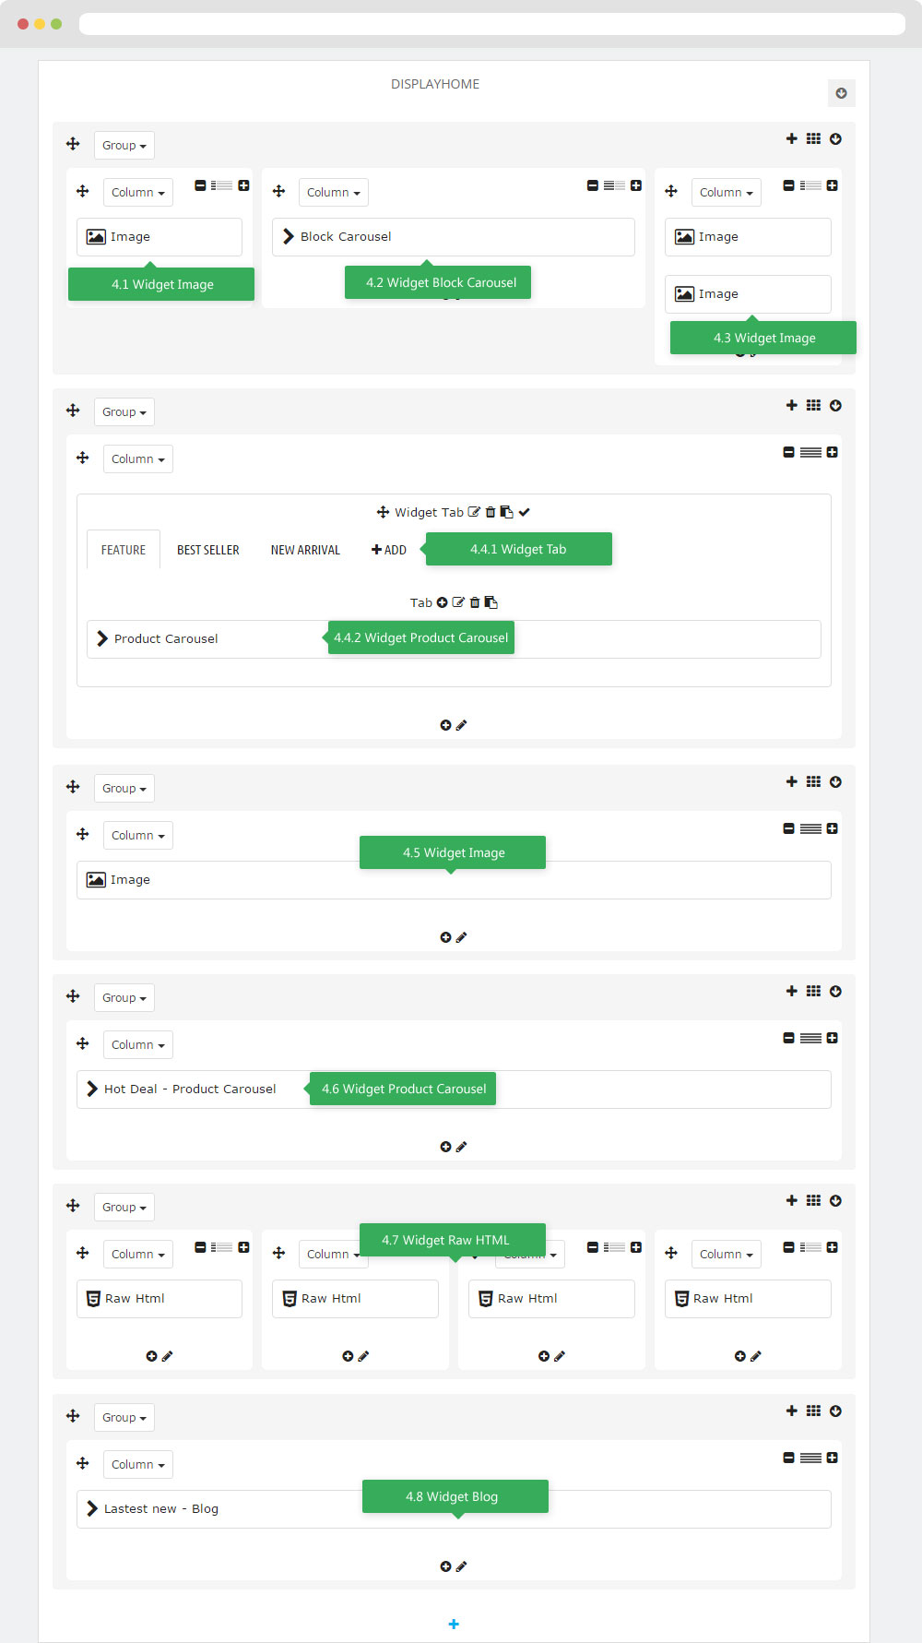The height and width of the screenshot is (1643, 922).
Task: Click the ADD tab button
Action: click(389, 550)
